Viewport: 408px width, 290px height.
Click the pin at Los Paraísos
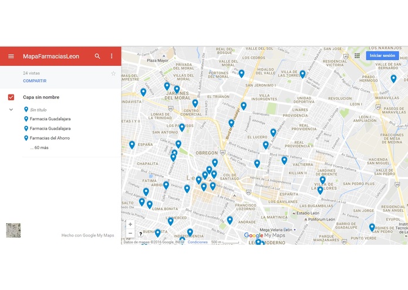click(x=182, y=127)
